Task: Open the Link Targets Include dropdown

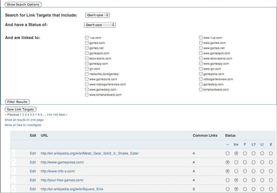Action: [x=97, y=15]
